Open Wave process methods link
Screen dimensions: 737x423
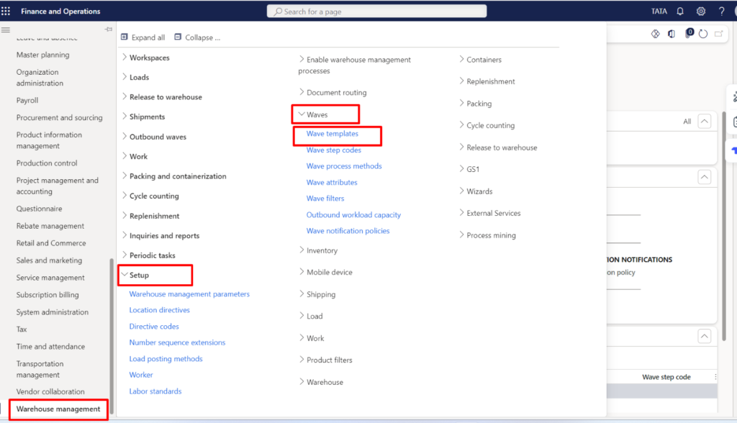[344, 166]
